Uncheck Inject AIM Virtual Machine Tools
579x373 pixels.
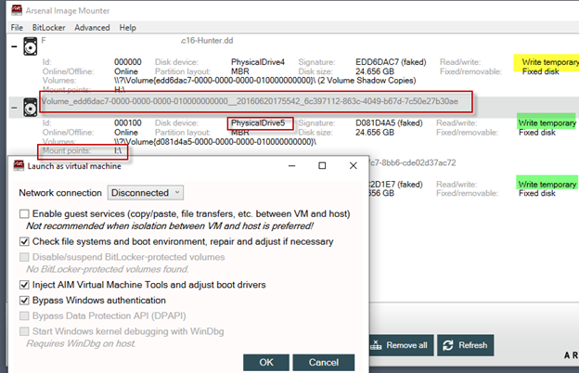tap(24, 285)
